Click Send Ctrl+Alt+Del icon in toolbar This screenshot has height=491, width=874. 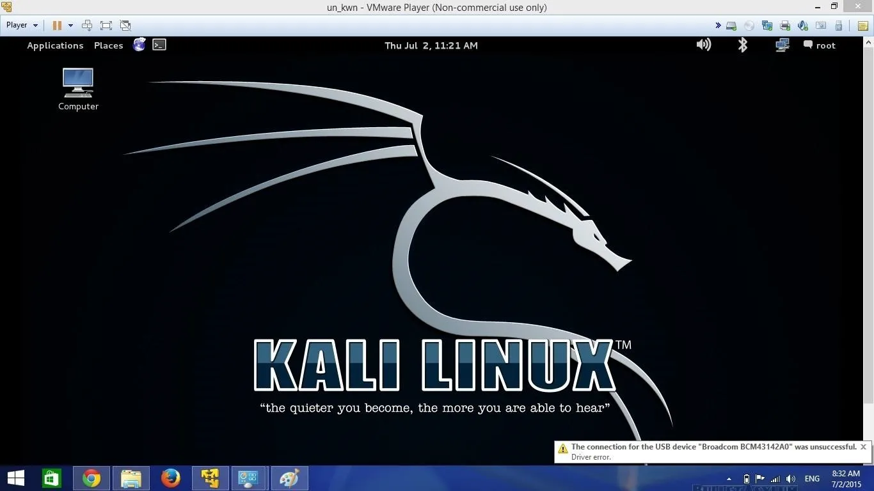click(x=87, y=26)
